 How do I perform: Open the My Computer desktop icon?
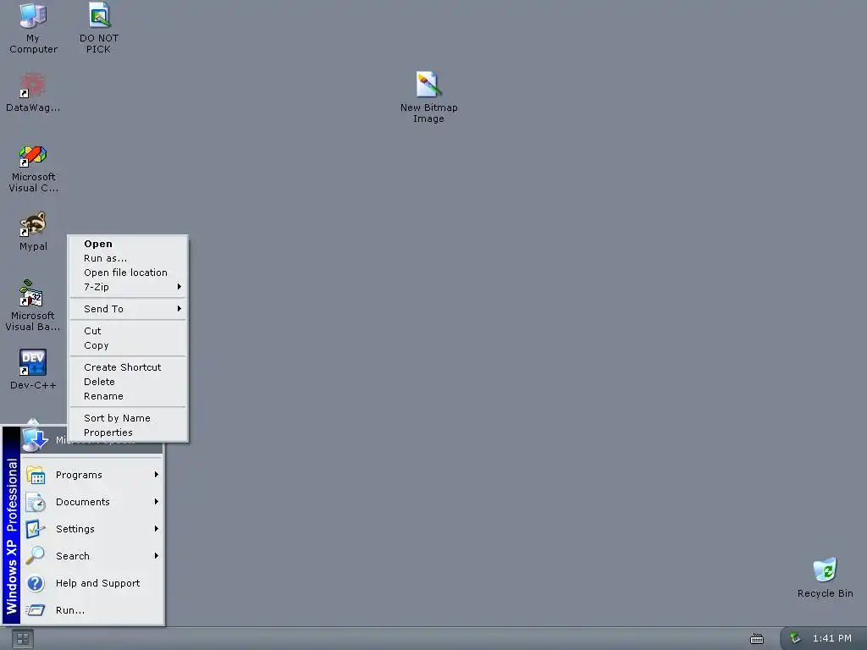[33, 28]
